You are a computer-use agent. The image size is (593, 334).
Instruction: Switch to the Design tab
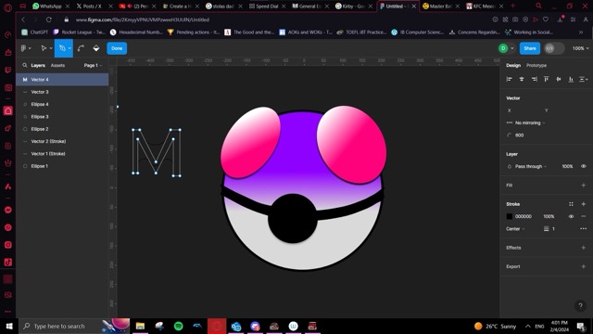pyautogui.click(x=513, y=65)
